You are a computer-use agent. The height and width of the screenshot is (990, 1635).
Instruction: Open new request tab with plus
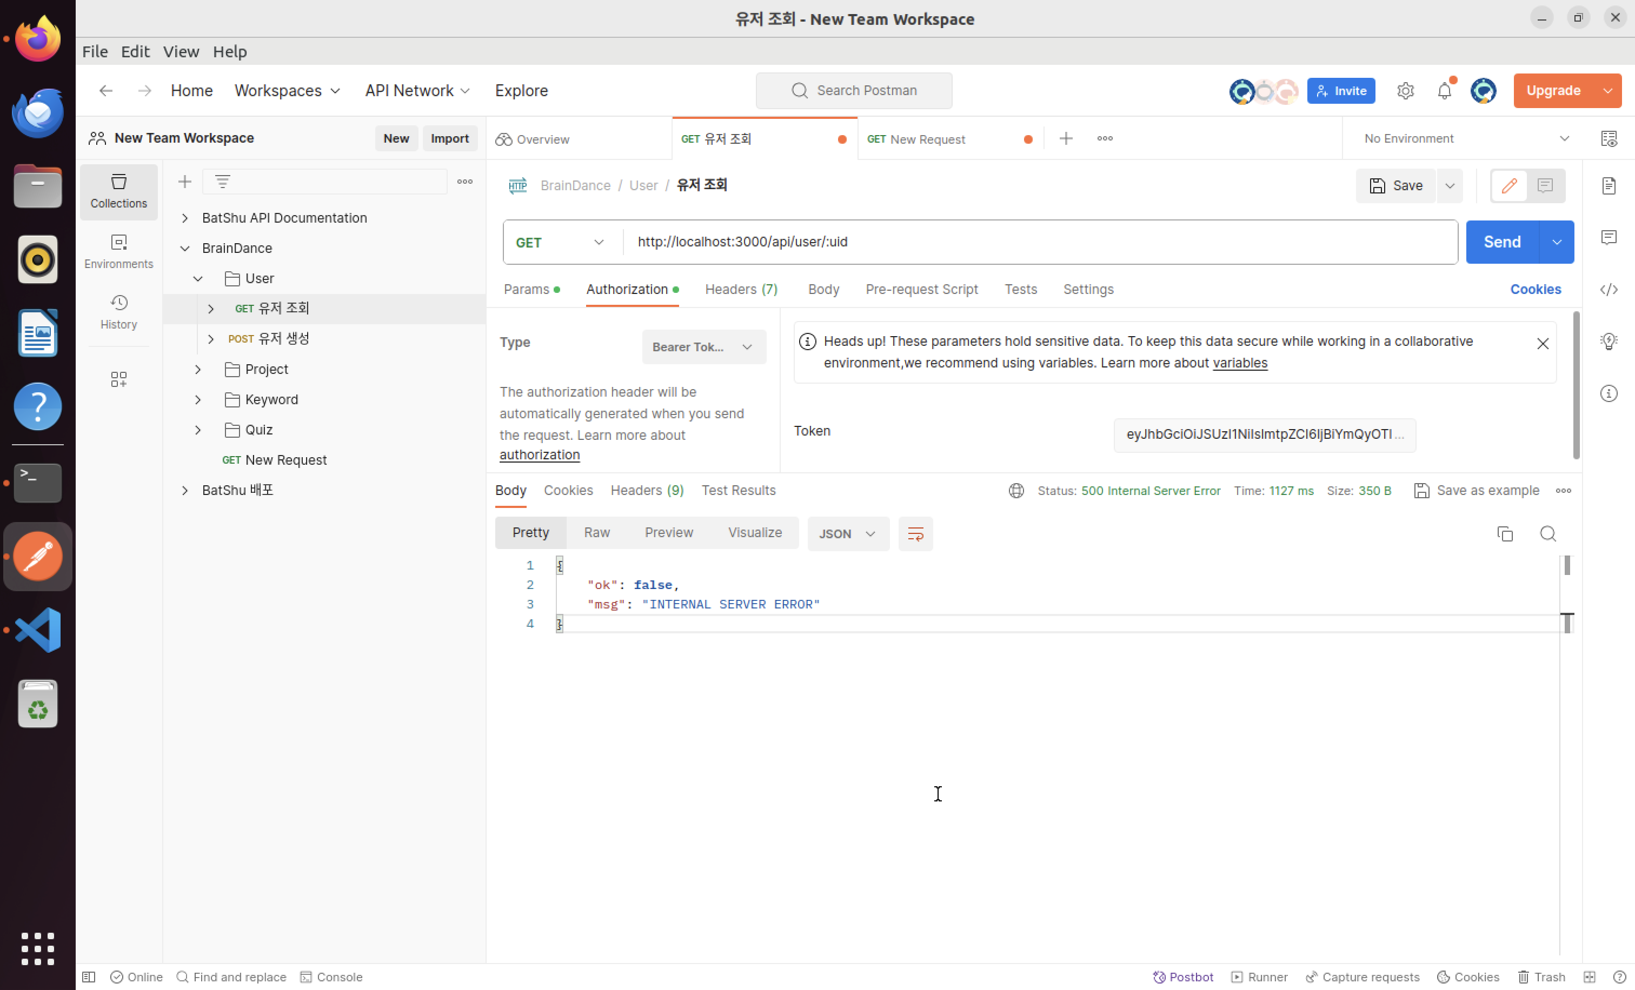click(x=1066, y=138)
